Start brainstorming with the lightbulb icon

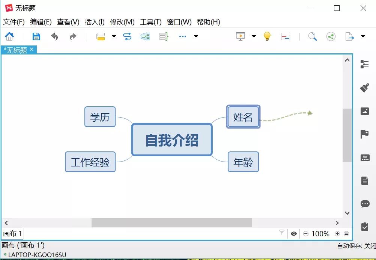[267, 36]
